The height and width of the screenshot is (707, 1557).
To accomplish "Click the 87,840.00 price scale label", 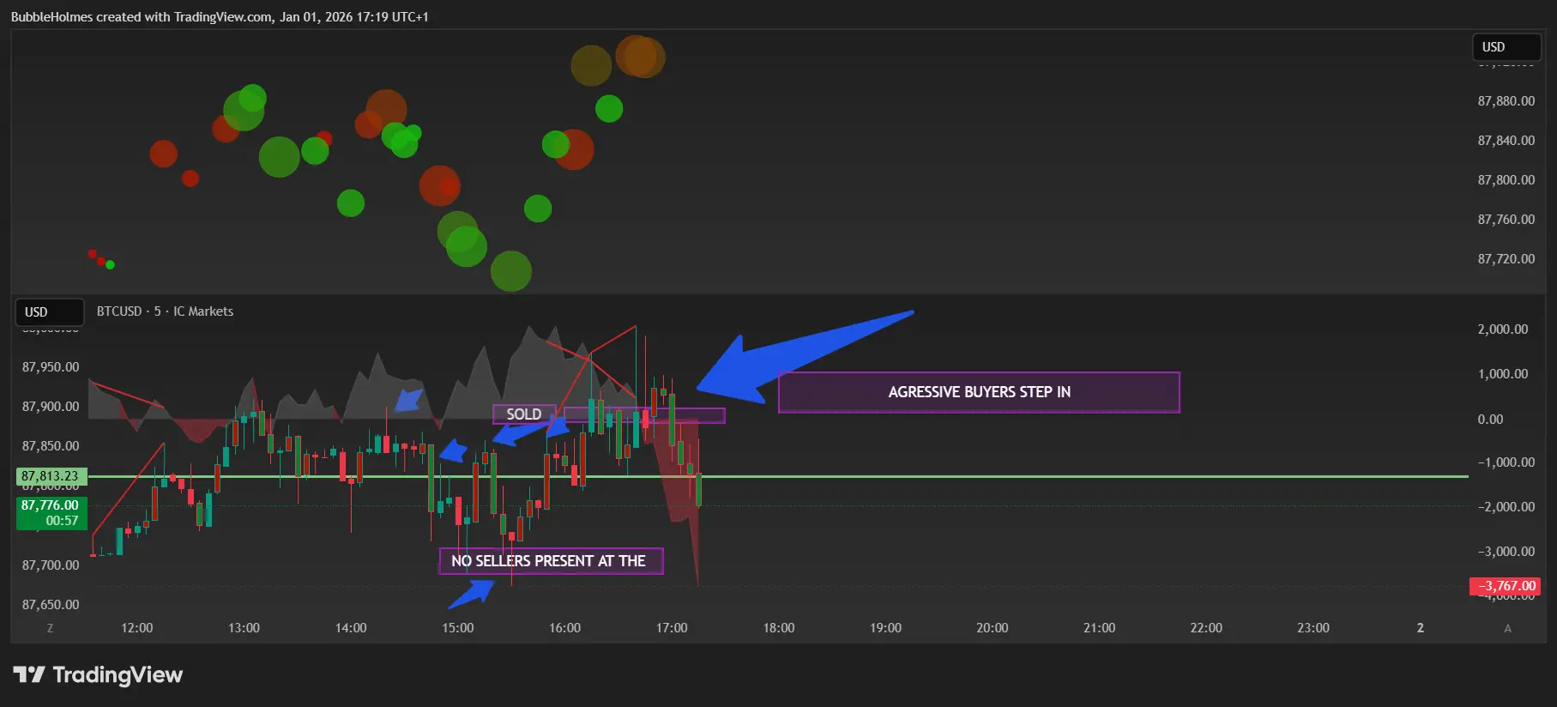I will (1506, 141).
